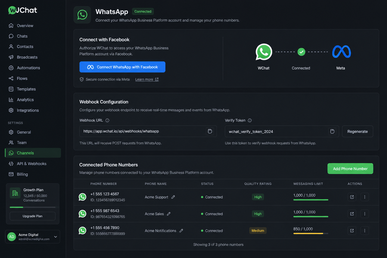Click Add Phone Number button

point(350,169)
